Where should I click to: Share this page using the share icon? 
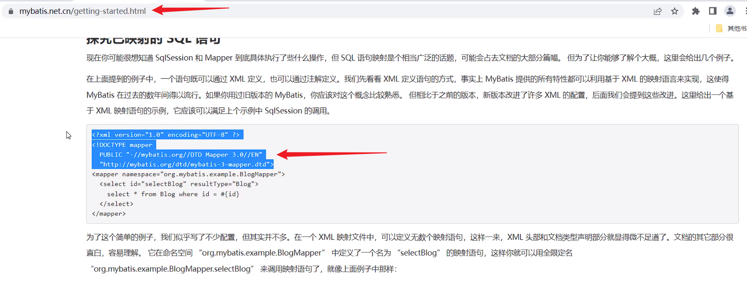(657, 11)
